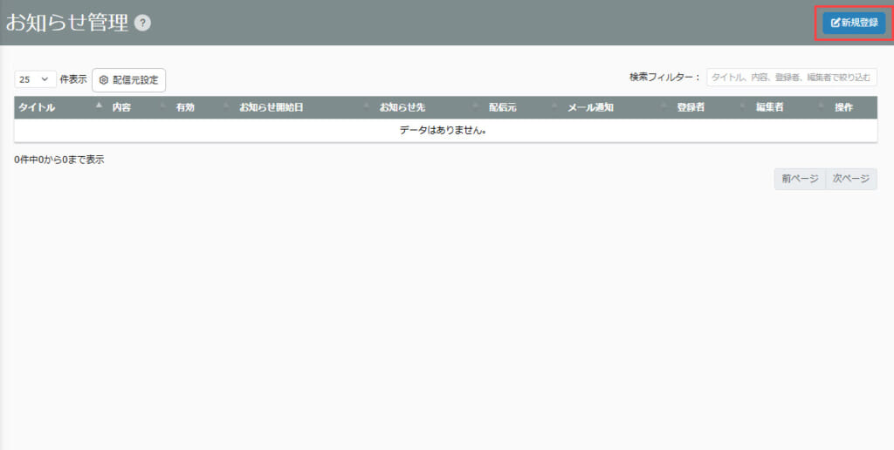Click the お知らせ管理 page title
The image size is (894, 450).
tap(66, 24)
